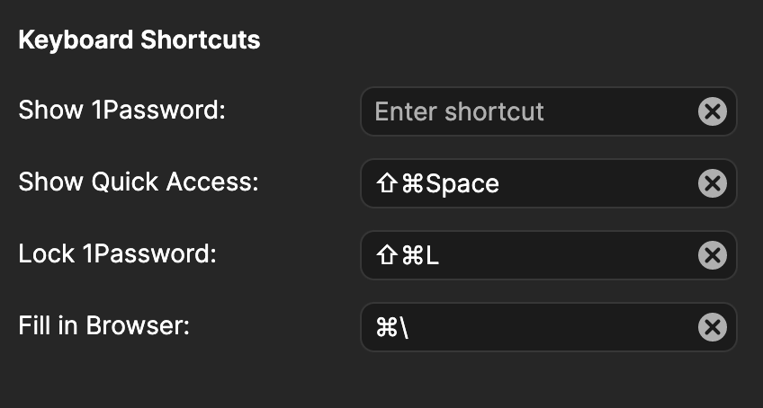Click the Keyboard Shortcuts heading

click(x=139, y=40)
